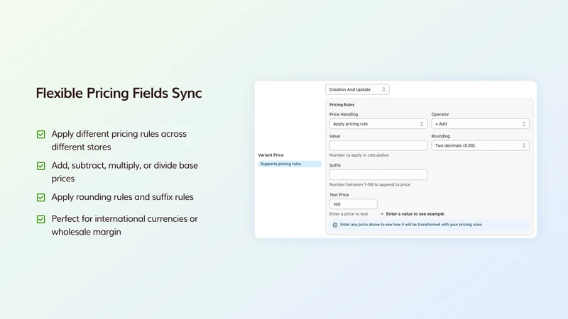Click the Pricing Rules heading
The image size is (568, 319).
coord(342,104)
